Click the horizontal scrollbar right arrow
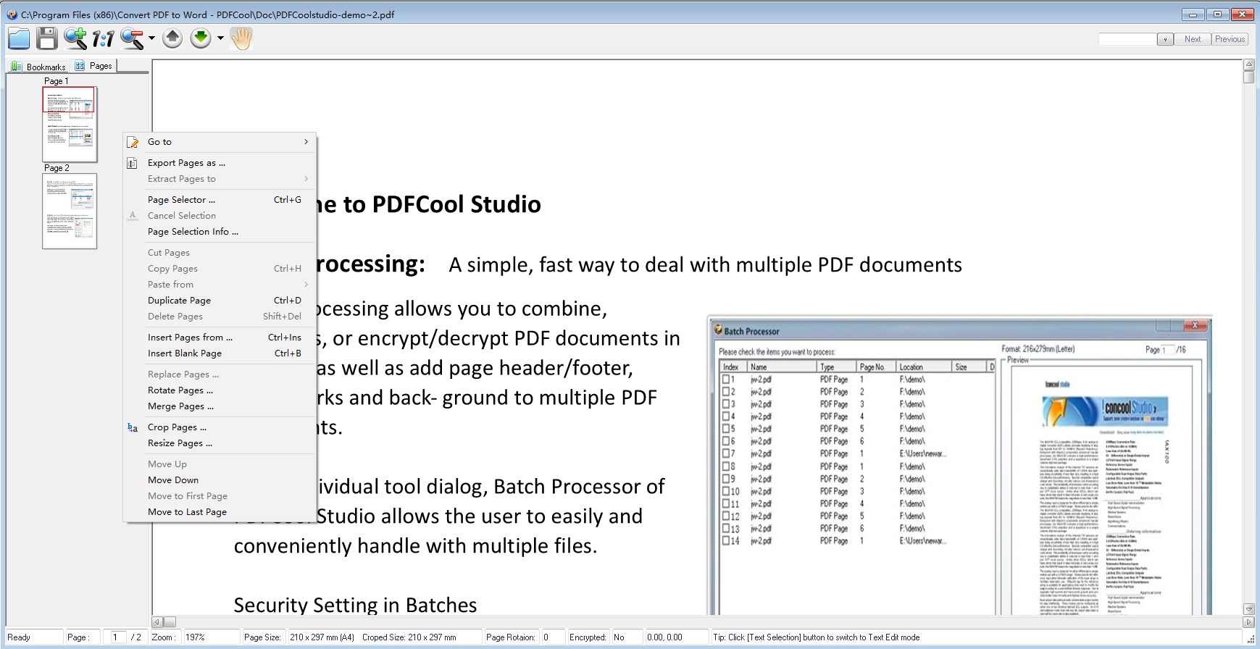The width and height of the screenshot is (1260, 649). [x=1248, y=622]
